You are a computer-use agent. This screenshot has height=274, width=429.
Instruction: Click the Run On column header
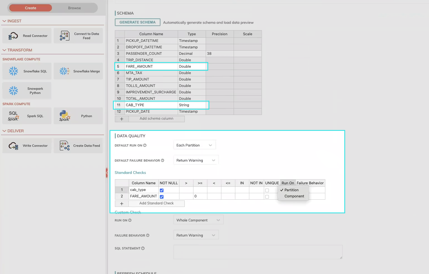288,183
